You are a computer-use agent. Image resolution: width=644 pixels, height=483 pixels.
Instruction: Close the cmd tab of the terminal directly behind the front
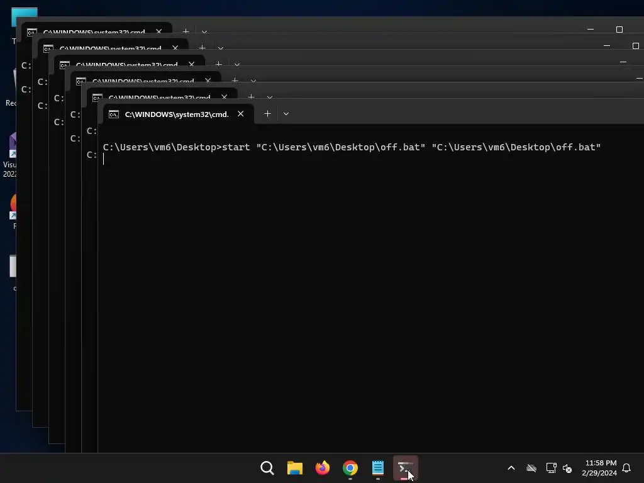point(225,97)
